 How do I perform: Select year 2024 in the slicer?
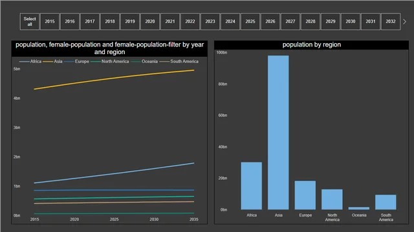click(x=230, y=21)
